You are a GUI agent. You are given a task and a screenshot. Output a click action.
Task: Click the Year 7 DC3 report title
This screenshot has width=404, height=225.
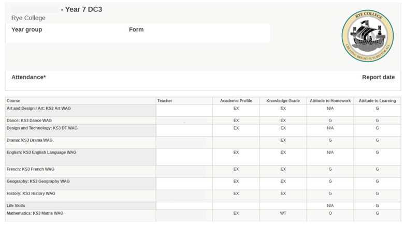click(x=81, y=9)
